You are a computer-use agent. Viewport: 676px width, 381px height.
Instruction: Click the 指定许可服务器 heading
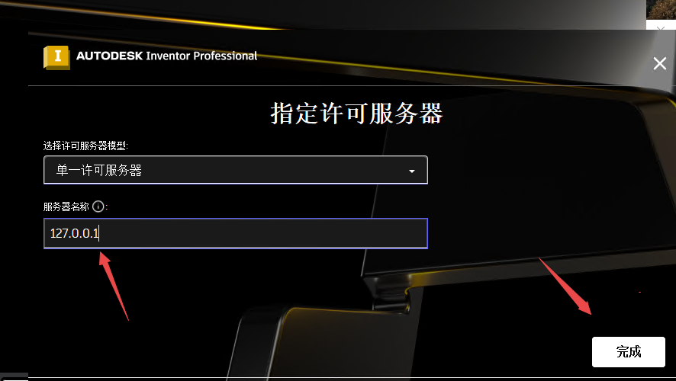[x=356, y=114]
